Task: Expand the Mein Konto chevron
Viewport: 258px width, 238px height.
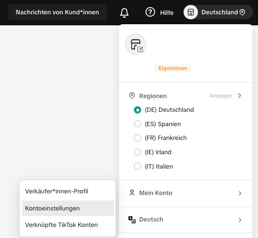Action: (x=240, y=193)
